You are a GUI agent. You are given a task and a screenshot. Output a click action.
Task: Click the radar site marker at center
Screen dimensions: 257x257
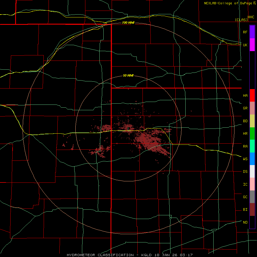click(128, 129)
